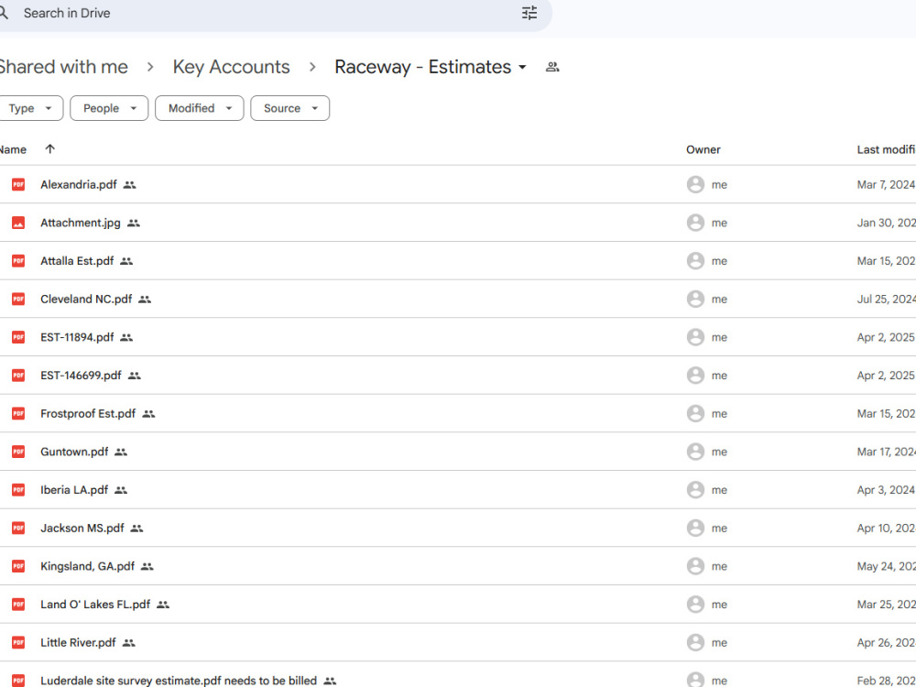Select the Little River.pdf file name

coord(78,643)
